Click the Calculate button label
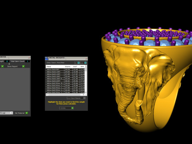Screen dimensions: 192x144 (63, 108)
